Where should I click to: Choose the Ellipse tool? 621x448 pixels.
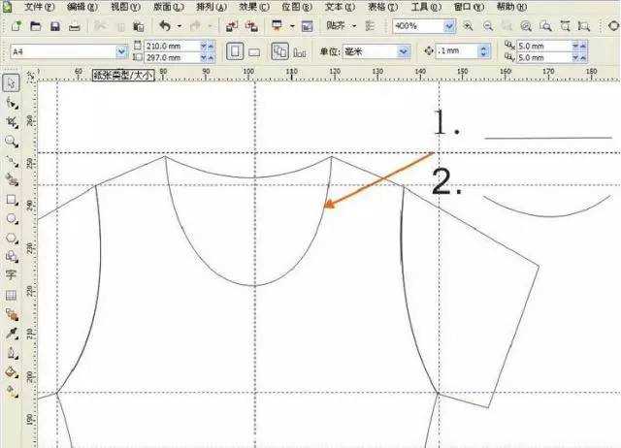coord(12,218)
